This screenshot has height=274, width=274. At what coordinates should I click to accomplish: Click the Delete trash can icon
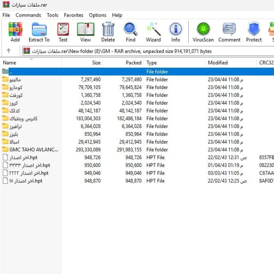tap(108, 30)
